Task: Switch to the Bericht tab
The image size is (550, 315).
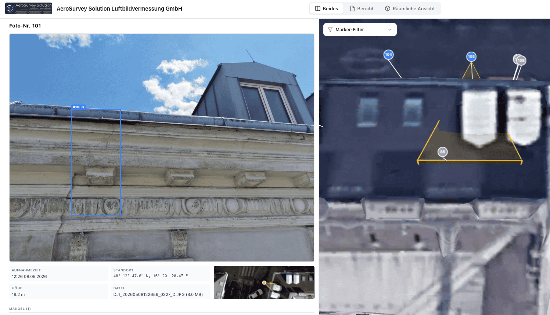Action: (x=362, y=8)
